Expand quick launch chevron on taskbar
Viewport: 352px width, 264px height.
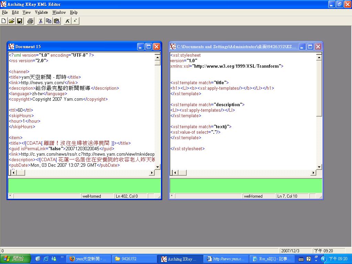(62, 257)
